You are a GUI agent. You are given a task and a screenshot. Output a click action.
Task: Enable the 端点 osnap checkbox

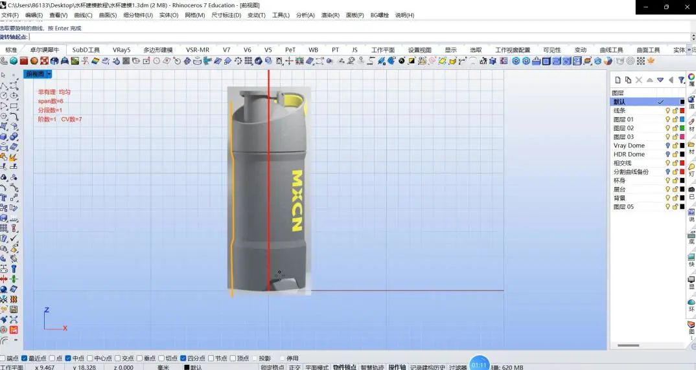pyautogui.click(x=2, y=358)
